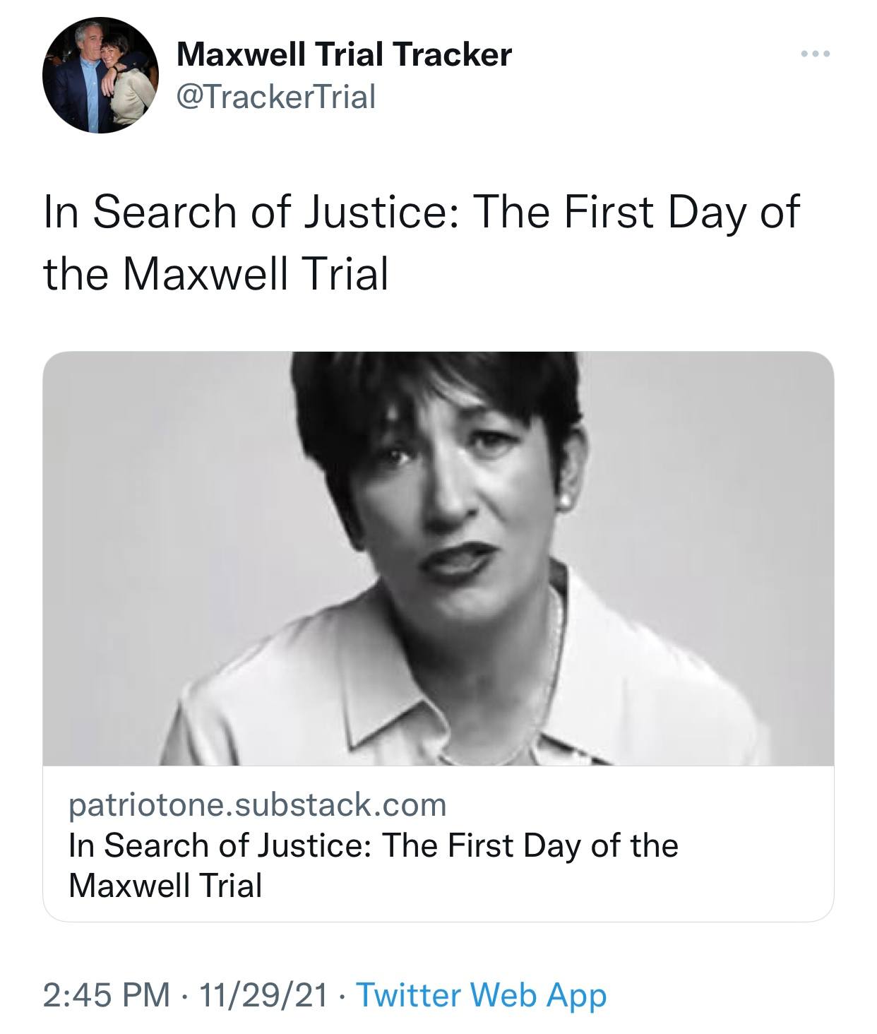Click the patriotone.substack.com domain text
The height and width of the screenshot is (1034, 877).
tap(257, 804)
